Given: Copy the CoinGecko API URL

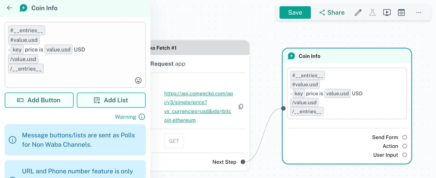Looking at the screenshot, I should pos(241,107).
